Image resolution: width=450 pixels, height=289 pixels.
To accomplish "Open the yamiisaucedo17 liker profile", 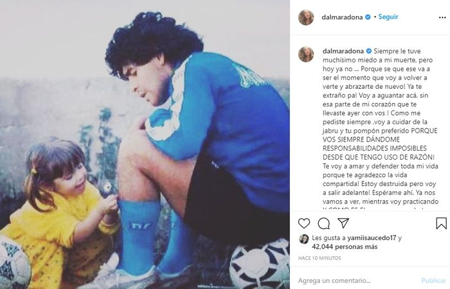I will [372, 238].
